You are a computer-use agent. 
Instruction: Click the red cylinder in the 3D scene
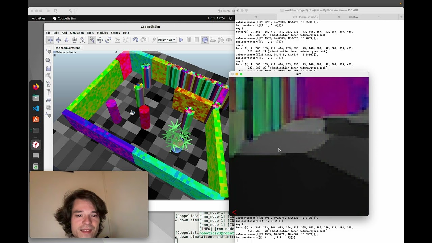144,117
